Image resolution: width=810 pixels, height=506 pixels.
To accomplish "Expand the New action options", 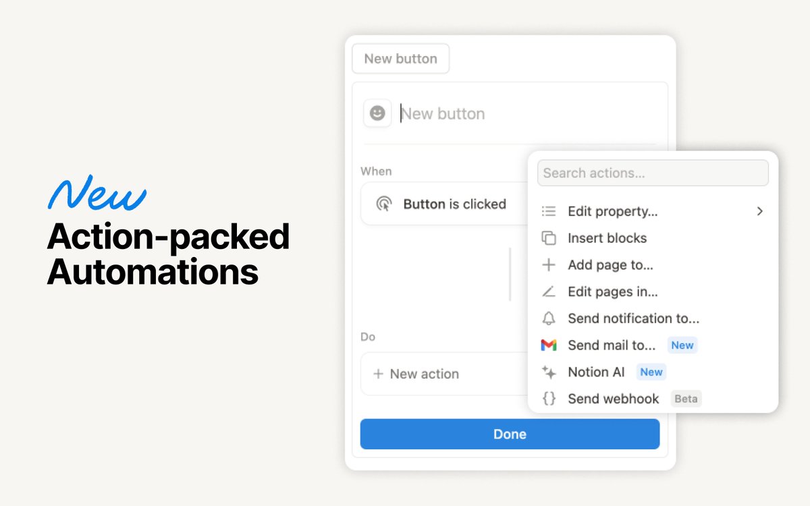I will coord(424,374).
